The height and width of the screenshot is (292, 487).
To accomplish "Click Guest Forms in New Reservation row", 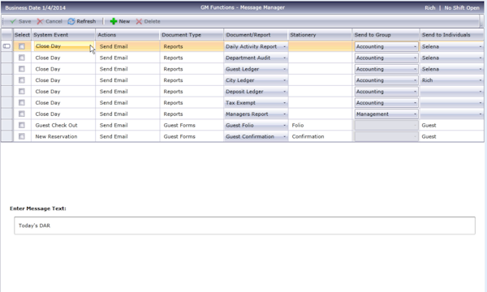I will coord(192,136).
